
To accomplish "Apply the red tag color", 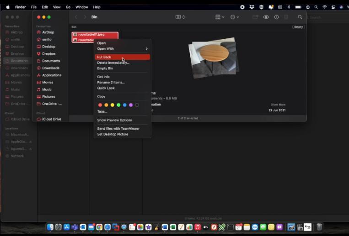I will [x=100, y=105].
